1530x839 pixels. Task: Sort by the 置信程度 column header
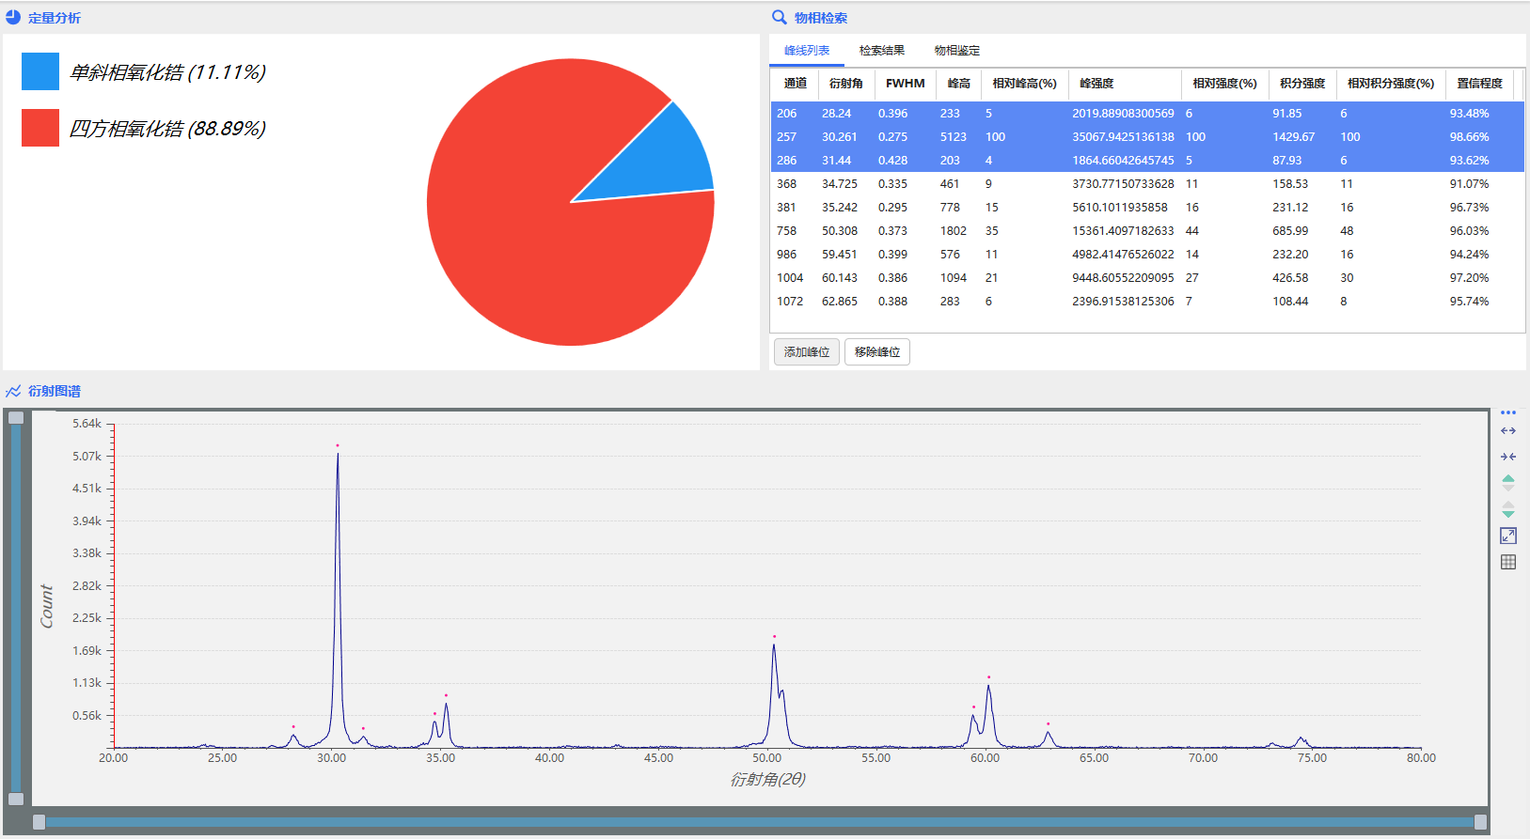pyautogui.click(x=1479, y=84)
